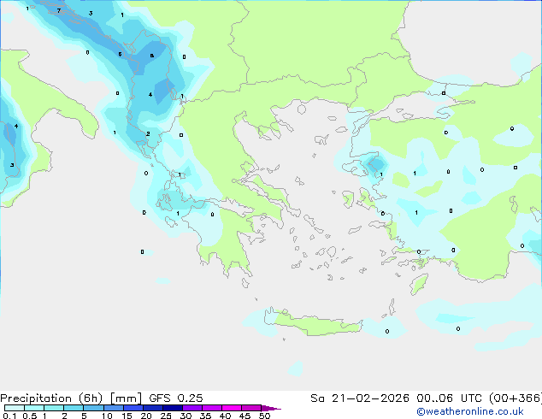The image size is (542, 419).
Task: Pick the 10–15 mm legend color box
Action: (113, 408)
